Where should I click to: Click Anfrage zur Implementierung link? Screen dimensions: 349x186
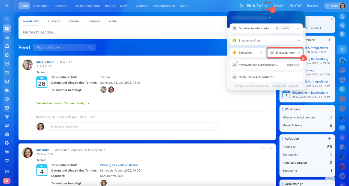click(252, 86)
